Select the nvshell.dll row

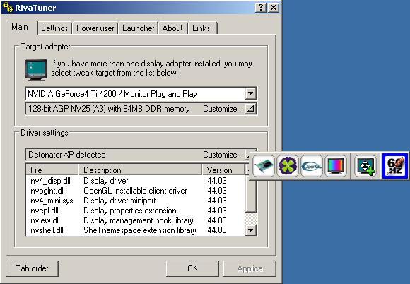(x=136, y=230)
